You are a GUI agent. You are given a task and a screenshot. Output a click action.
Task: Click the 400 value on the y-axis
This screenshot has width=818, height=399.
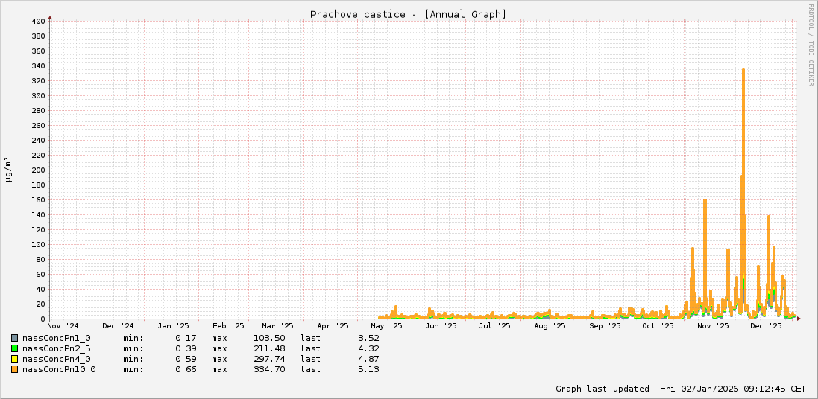click(x=39, y=21)
